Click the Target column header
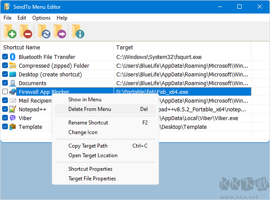The image size is (270, 200). [x=125, y=47]
